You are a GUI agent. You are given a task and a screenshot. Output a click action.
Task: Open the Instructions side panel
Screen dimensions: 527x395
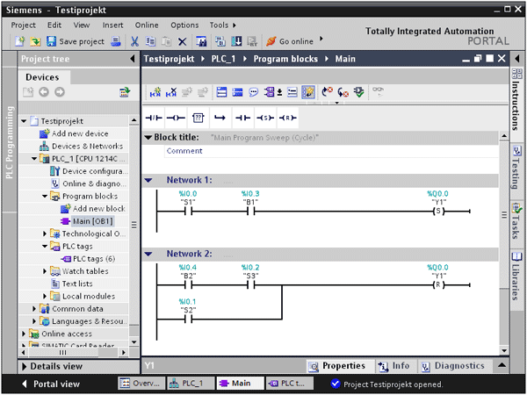point(517,100)
